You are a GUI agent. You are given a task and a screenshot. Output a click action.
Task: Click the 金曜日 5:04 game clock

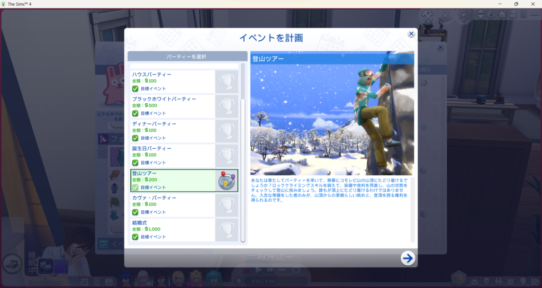coord(263,282)
